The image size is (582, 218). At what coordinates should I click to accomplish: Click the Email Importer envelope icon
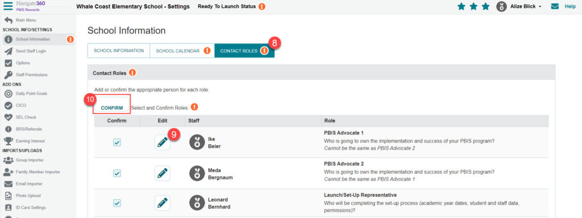[x=8, y=184]
